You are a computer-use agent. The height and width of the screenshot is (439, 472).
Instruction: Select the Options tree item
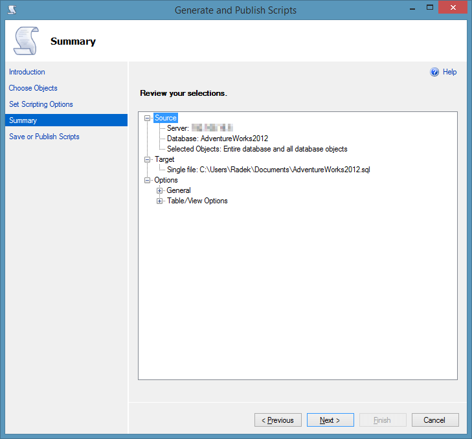(x=166, y=180)
